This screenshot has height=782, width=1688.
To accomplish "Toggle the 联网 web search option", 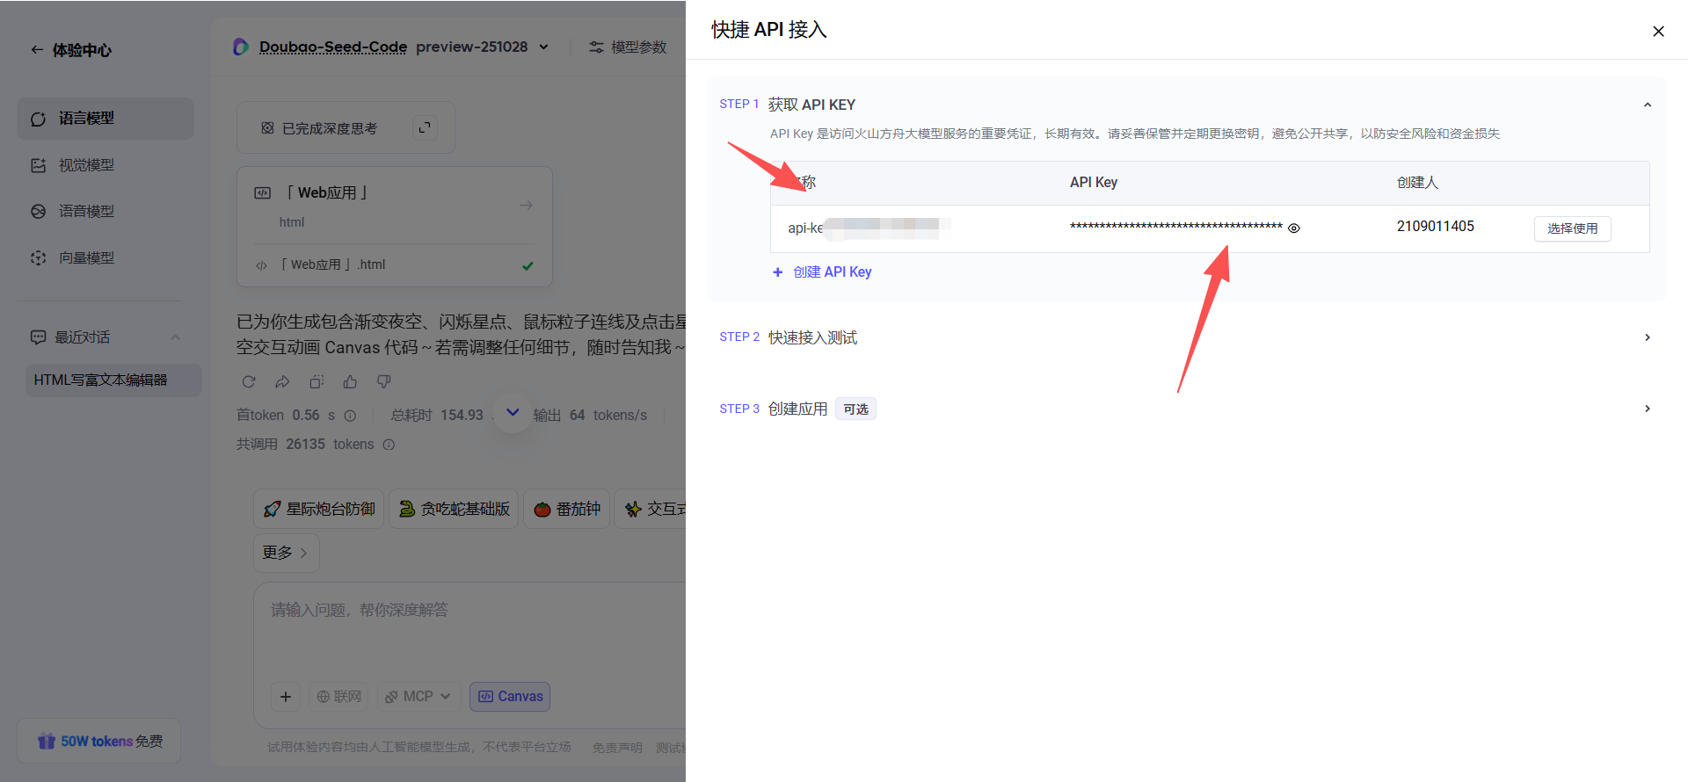I will coord(338,697).
